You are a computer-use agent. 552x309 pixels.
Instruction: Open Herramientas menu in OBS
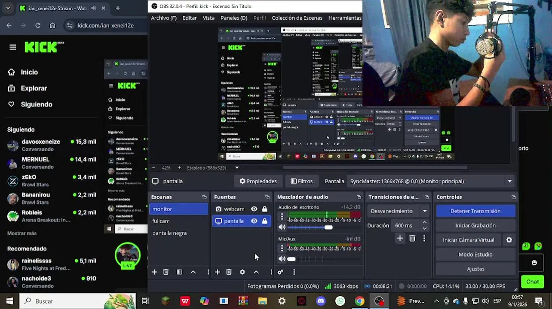coord(345,18)
